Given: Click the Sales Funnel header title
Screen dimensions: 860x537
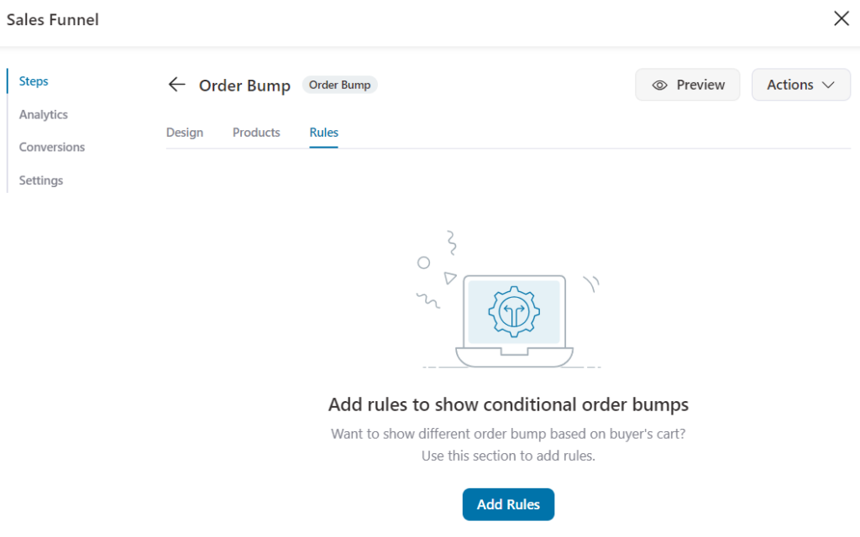Looking at the screenshot, I should click(53, 20).
